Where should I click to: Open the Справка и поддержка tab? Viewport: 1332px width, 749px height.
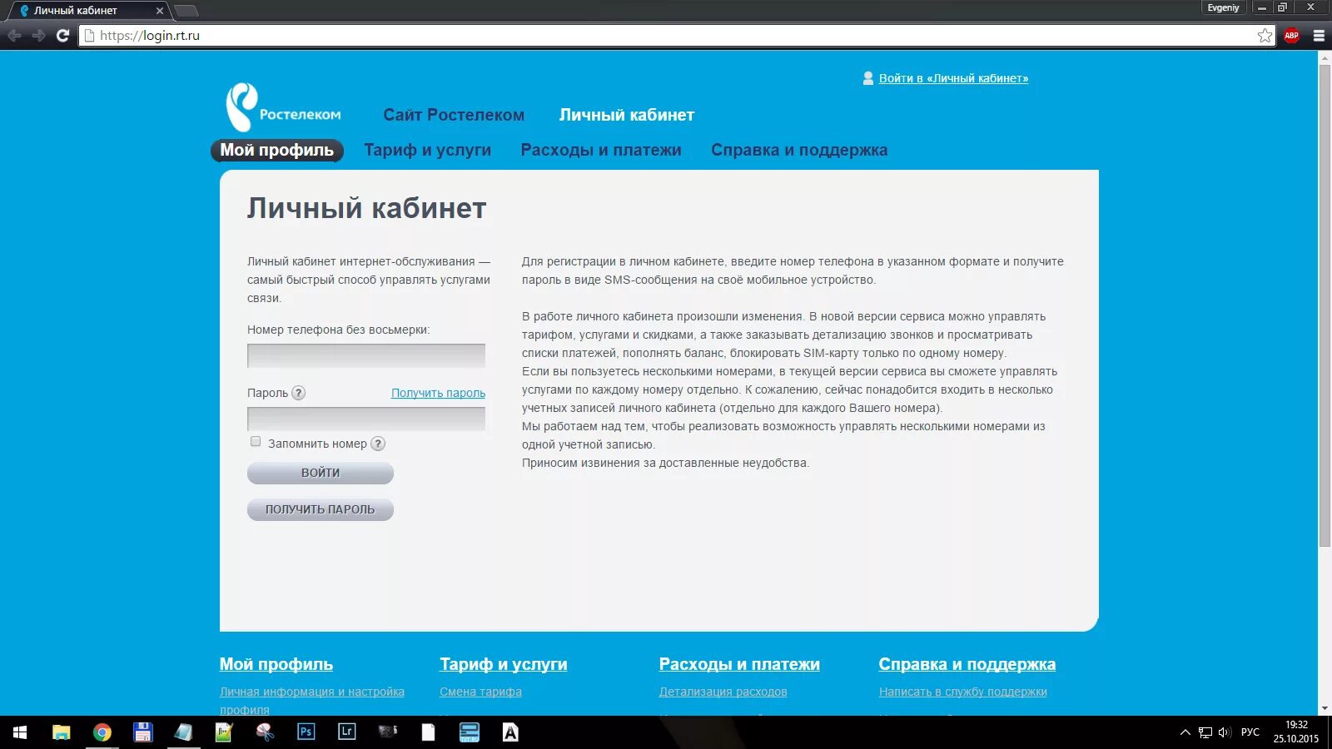[799, 150]
